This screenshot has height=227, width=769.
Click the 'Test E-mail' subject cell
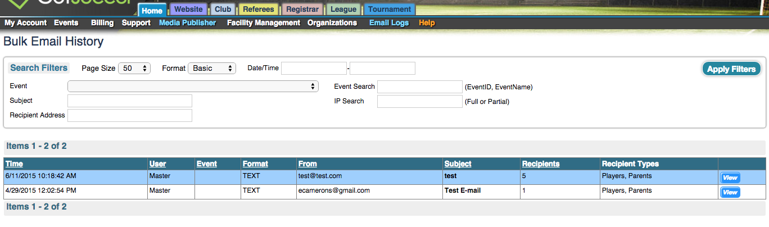481,191
